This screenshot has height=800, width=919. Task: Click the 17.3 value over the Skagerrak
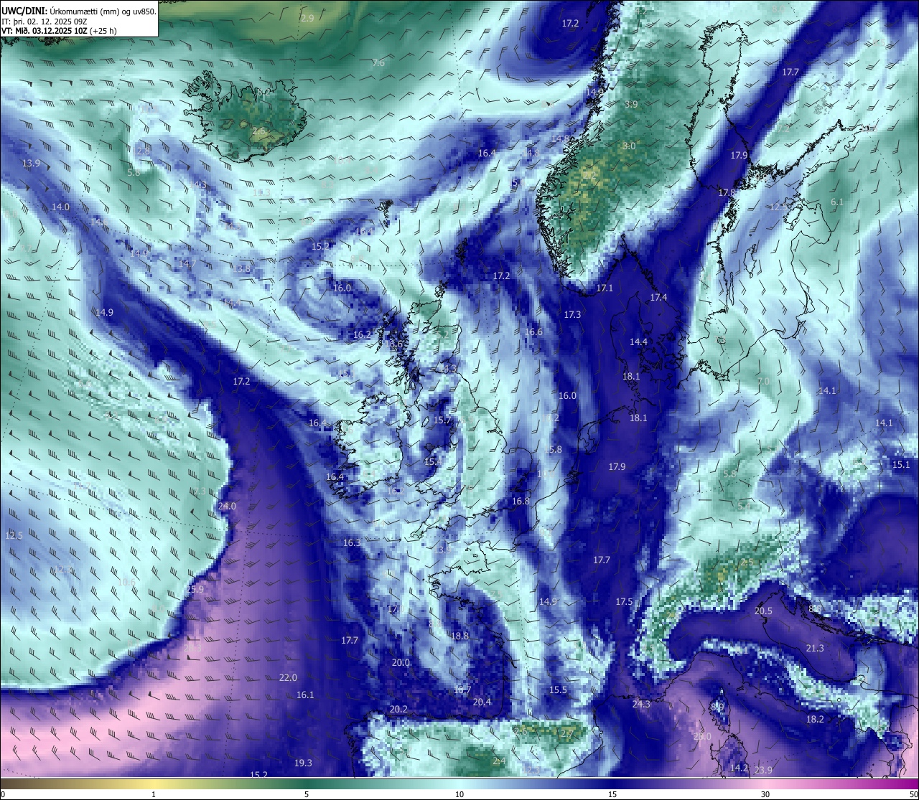[x=572, y=314]
